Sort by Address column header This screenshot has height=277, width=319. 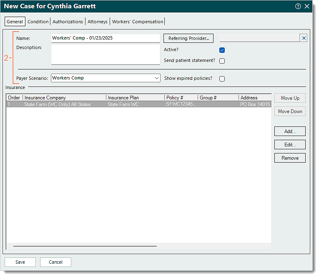click(255, 98)
